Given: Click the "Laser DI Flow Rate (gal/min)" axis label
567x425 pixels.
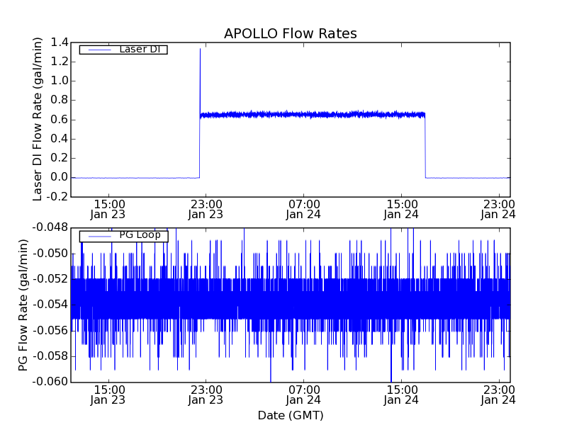Looking at the screenshot, I should tap(38, 119).
